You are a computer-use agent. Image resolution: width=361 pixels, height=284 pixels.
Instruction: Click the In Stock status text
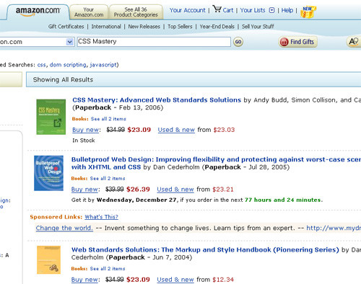click(x=84, y=141)
